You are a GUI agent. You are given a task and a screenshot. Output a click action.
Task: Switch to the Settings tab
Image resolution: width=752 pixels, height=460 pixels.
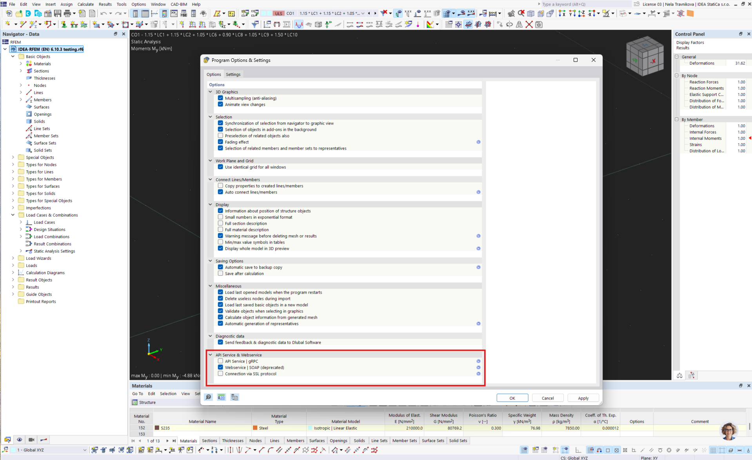tap(233, 74)
